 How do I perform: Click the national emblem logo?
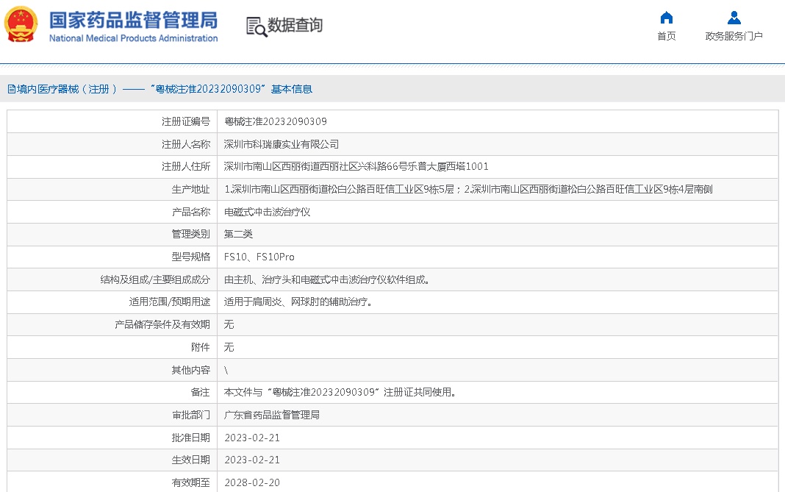pyautogui.click(x=21, y=25)
